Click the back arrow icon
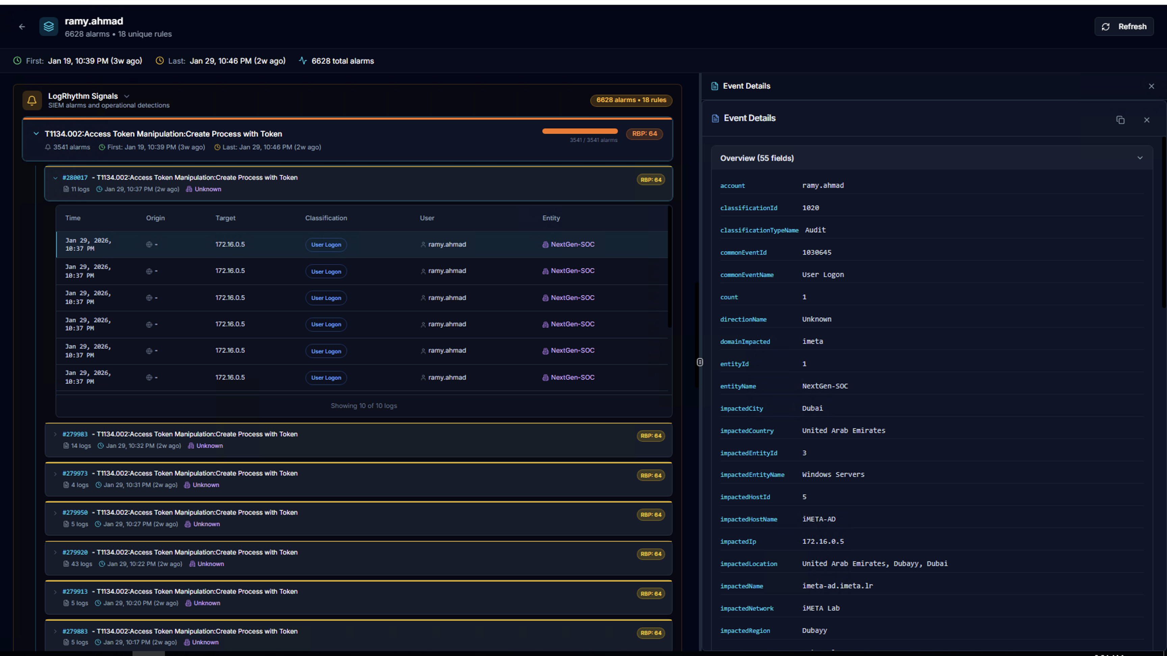Screen dimensions: 1167x656 22,27
